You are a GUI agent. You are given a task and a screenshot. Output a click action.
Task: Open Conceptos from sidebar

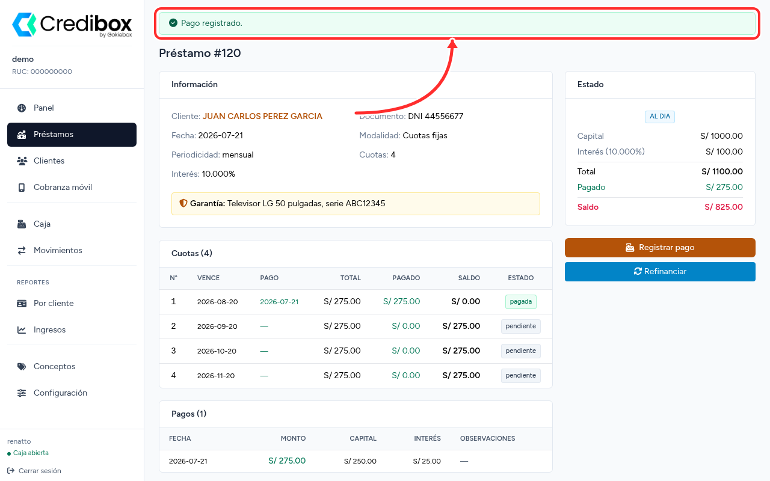point(72,367)
